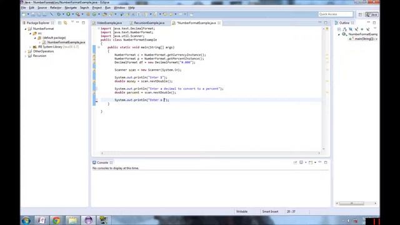Screen dimensions: 400x225
Task: Open the Project menu
Action: tap(97, 7)
